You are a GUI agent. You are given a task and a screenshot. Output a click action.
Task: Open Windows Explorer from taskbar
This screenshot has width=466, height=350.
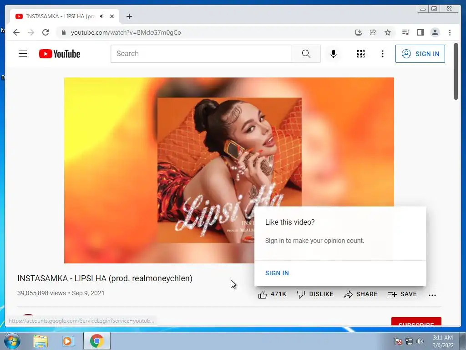(x=41, y=341)
